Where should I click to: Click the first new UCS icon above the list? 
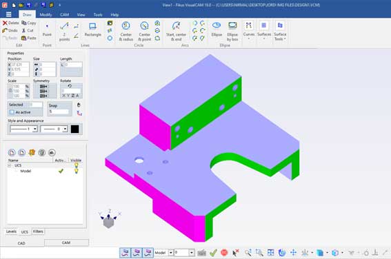(12, 152)
